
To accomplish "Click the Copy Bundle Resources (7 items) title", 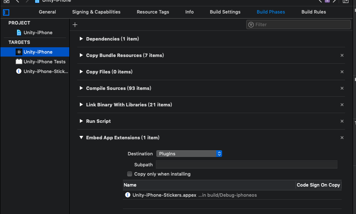I will [x=125, y=55].
